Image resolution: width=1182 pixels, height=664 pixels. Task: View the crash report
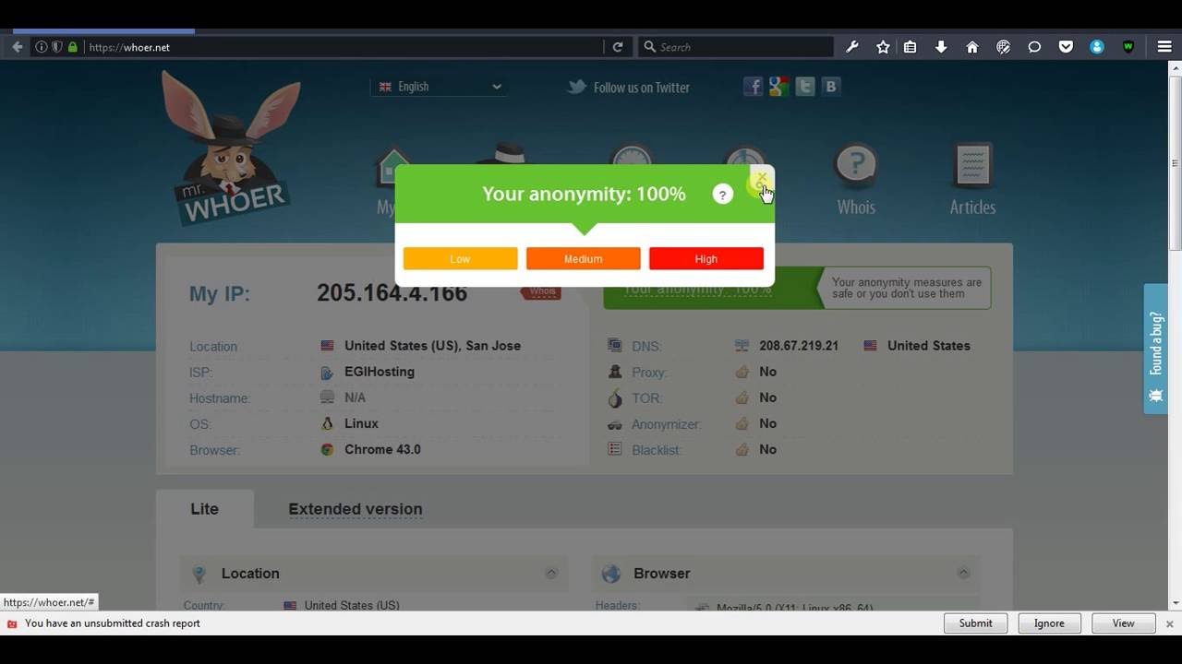[x=1124, y=623]
